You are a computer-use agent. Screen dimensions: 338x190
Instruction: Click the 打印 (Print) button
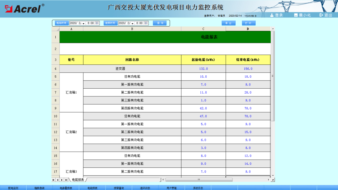tap(249, 23)
